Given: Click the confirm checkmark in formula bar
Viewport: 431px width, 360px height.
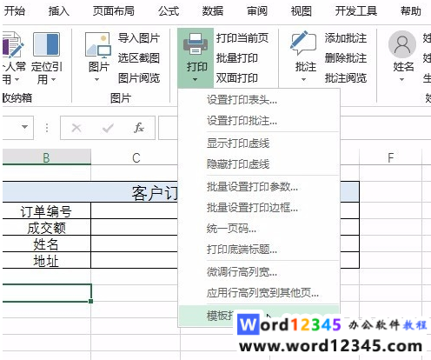Looking at the screenshot, I should (108, 128).
